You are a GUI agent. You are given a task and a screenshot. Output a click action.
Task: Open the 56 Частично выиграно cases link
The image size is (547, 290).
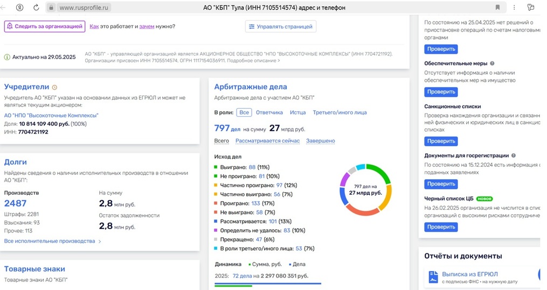click(x=277, y=195)
